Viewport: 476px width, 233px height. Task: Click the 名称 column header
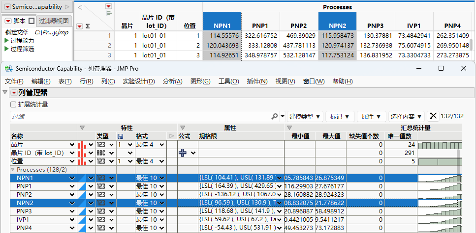(43, 136)
